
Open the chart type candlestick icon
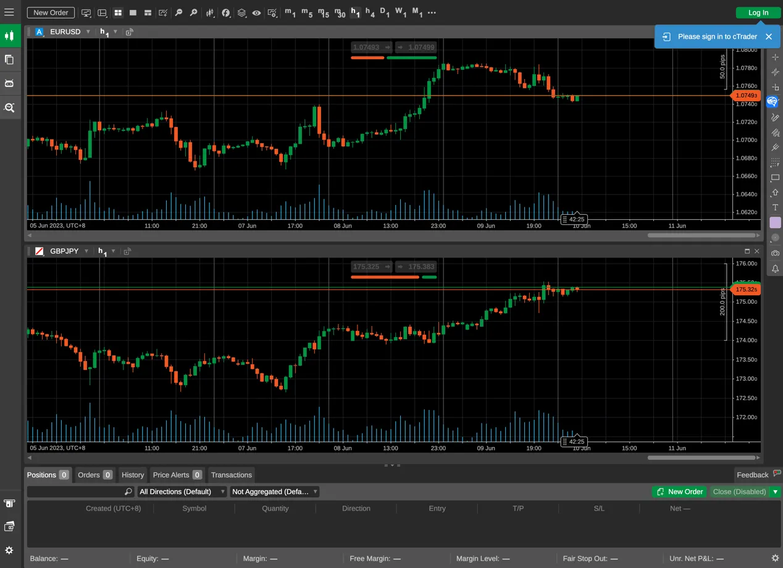pos(210,12)
